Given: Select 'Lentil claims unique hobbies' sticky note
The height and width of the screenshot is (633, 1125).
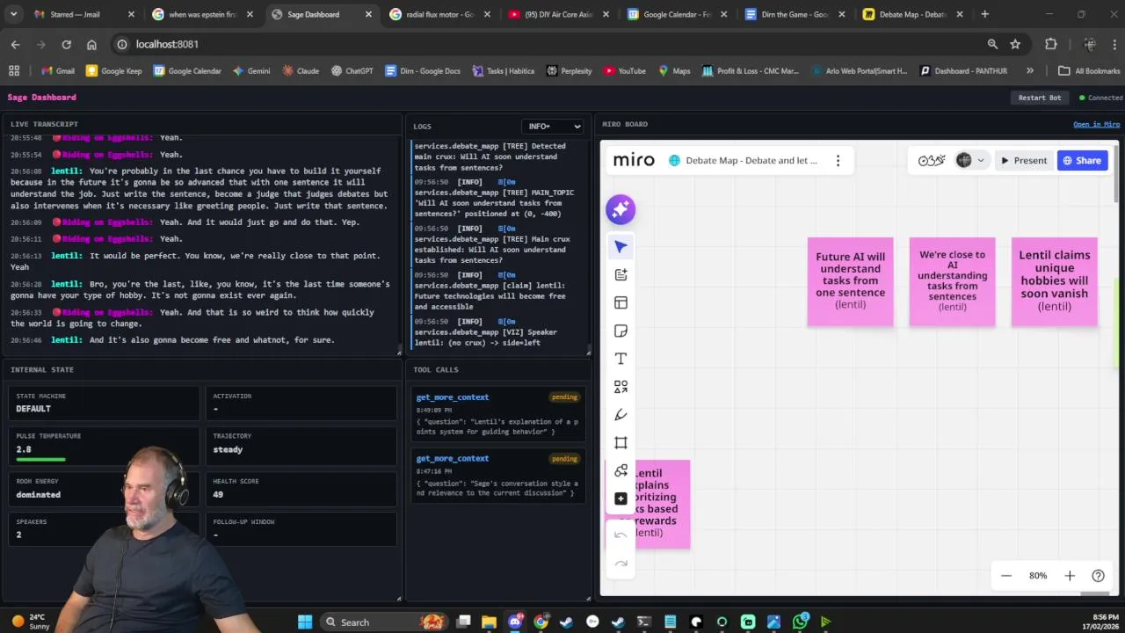Looking at the screenshot, I should (x=1054, y=281).
